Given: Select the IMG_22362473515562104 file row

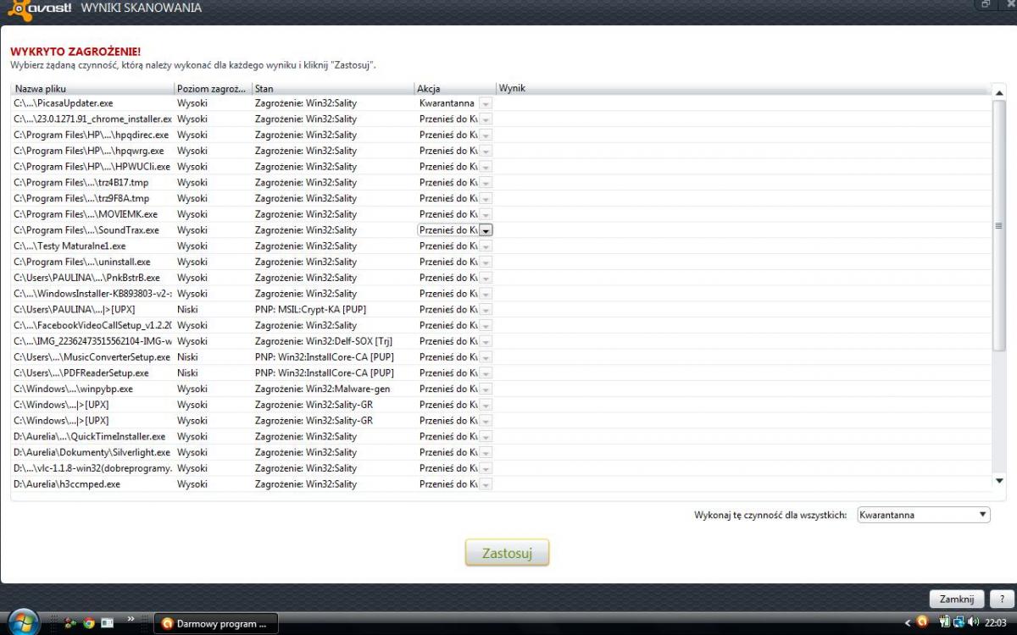Looking at the screenshot, I should pyautogui.click(x=501, y=341).
